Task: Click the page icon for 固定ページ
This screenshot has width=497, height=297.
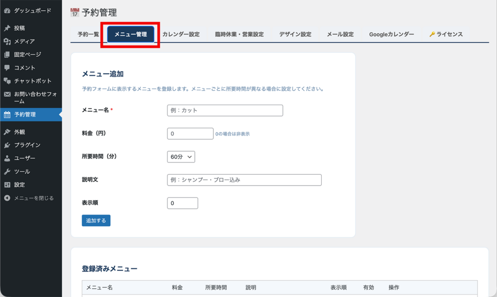Action: coord(7,54)
